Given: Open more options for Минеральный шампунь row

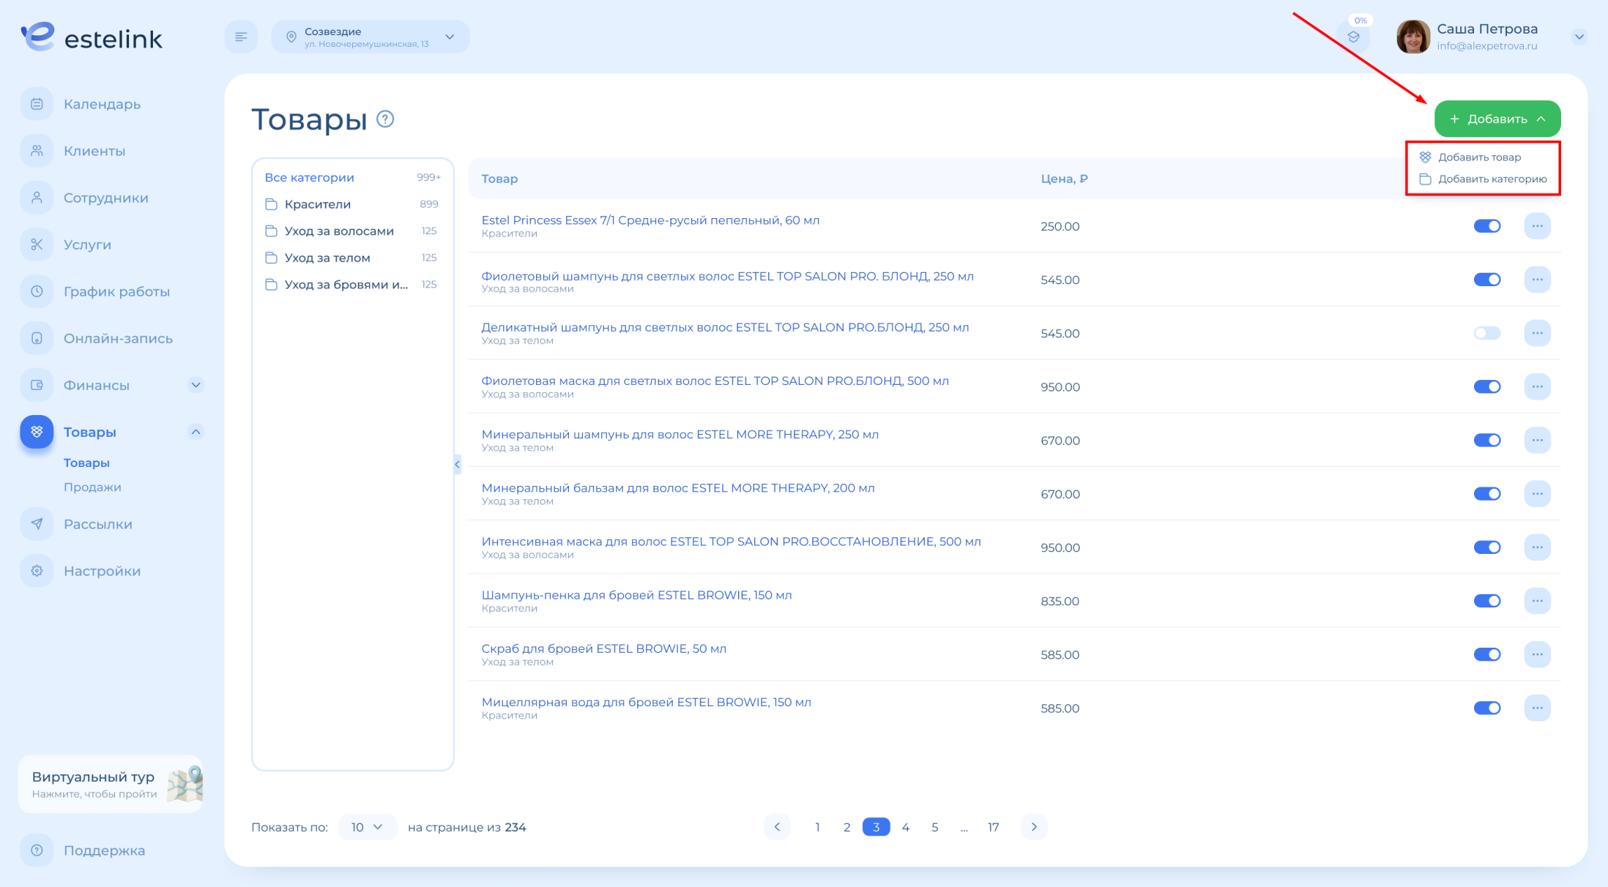Looking at the screenshot, I should [1537, 440].
